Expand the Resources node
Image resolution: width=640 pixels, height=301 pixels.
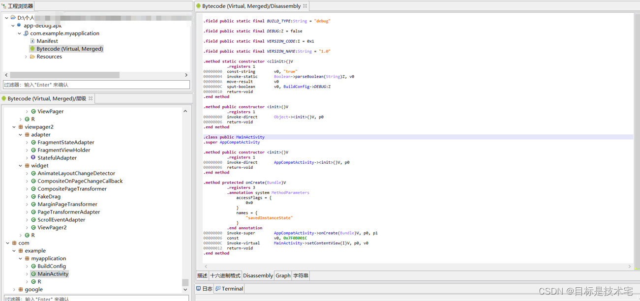pyautogui.click(x=26, y=57)
